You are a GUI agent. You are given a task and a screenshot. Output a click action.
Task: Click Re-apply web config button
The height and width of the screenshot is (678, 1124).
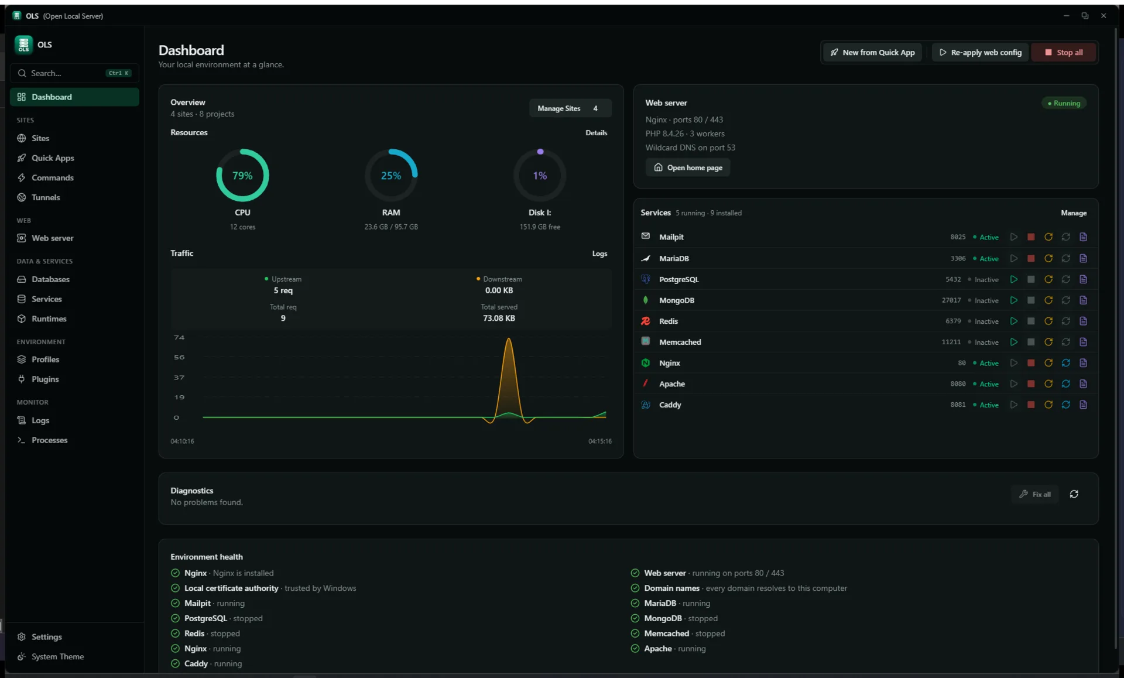point(981,53)
